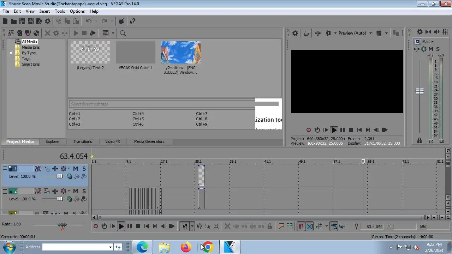The height and width of the screenshot is (254, 452).
Task: Open the Views dropdown arrow in Project Media
Action: 113,33
